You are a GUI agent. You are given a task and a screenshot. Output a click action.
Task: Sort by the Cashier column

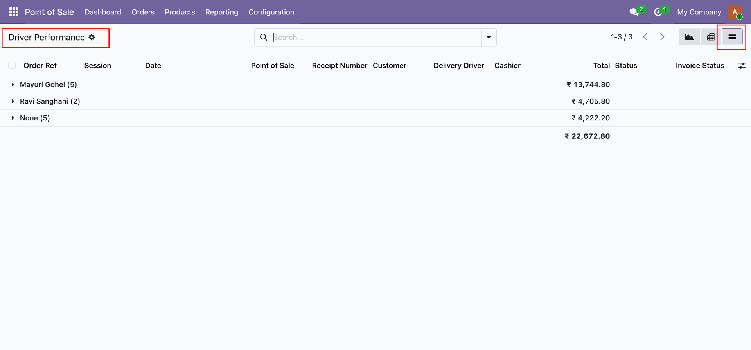point(507,66)
